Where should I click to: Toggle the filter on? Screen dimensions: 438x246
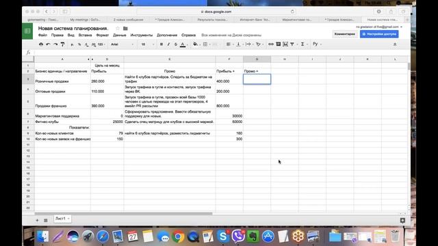292,44
